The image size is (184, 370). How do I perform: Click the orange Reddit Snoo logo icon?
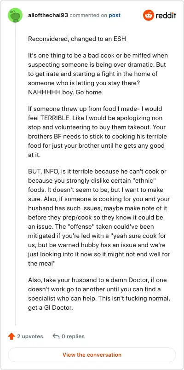(149, 15)
